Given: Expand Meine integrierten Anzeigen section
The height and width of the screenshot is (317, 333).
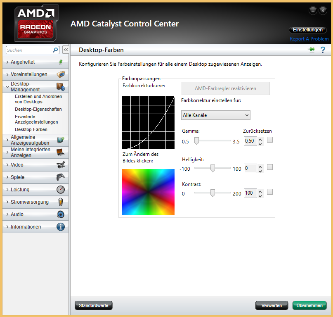Looking at the screenshot, I should pos(7,153).
